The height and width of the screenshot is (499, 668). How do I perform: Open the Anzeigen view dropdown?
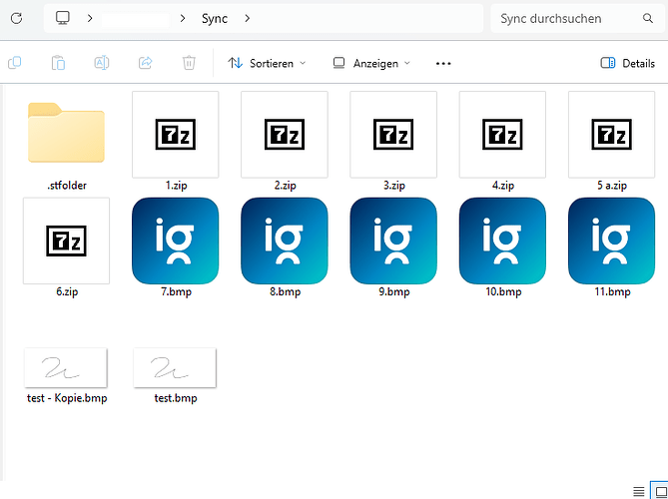pos(371,64)
